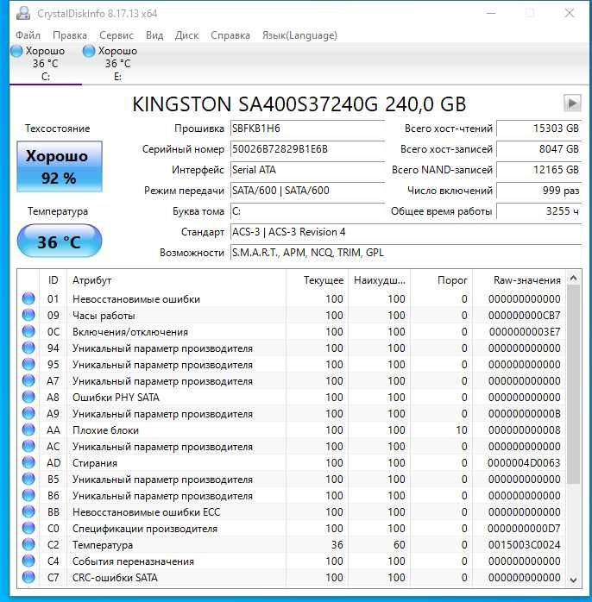The image size is (592, 602).
Task: Click the scroll up arrow of the attribute list
Action: 574,278
